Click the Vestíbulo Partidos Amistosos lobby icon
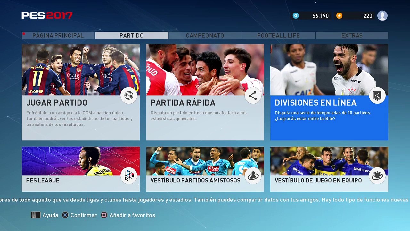 [253, 175]
